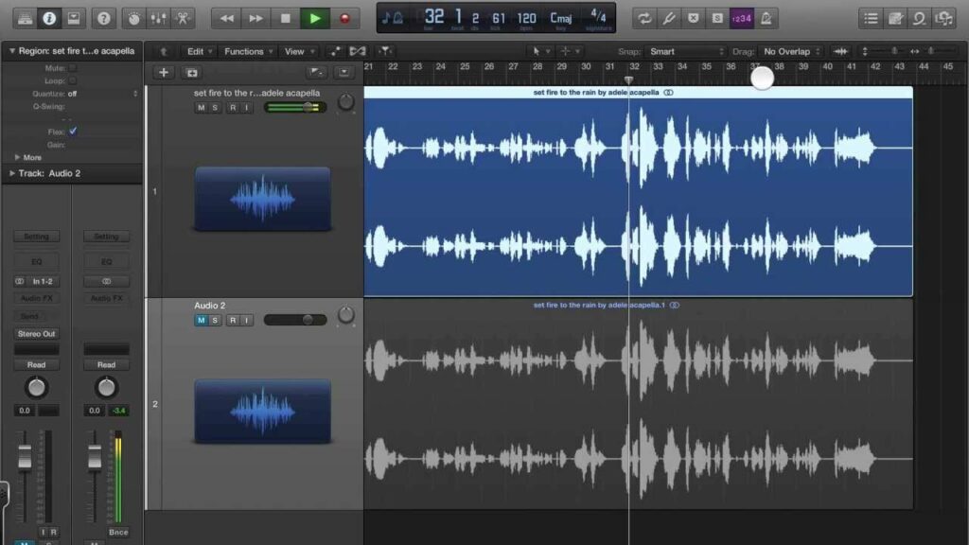Open the List Editors icon

871,19
